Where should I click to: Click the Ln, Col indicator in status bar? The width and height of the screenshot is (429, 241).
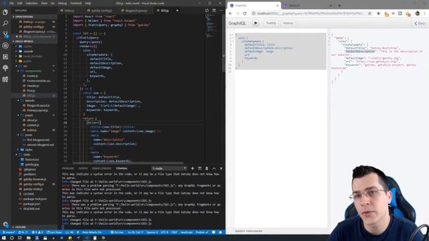click(135, 232)
